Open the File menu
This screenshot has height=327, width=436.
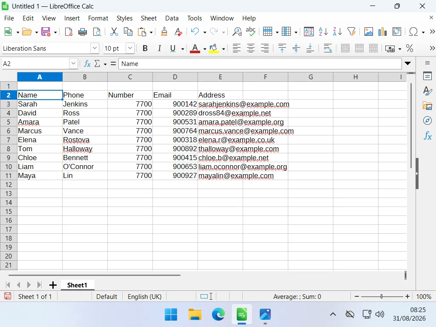click(9, 18)
